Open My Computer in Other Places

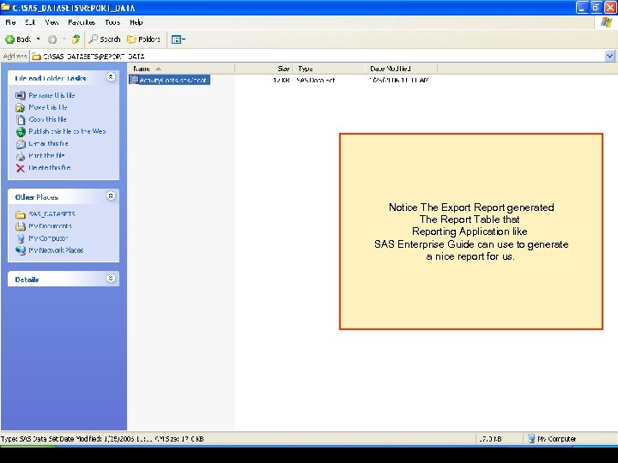pyautogui.click(x=48, y=238)
